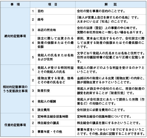Click the 定時株主総会招集時期 item cell
Image resolution: width=147 pixels, height=138 pixels.
coord(55,117)
